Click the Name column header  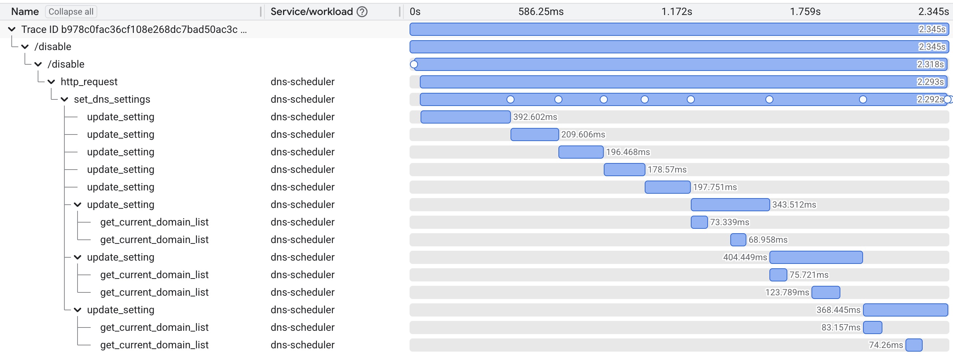tap(25, 12)
